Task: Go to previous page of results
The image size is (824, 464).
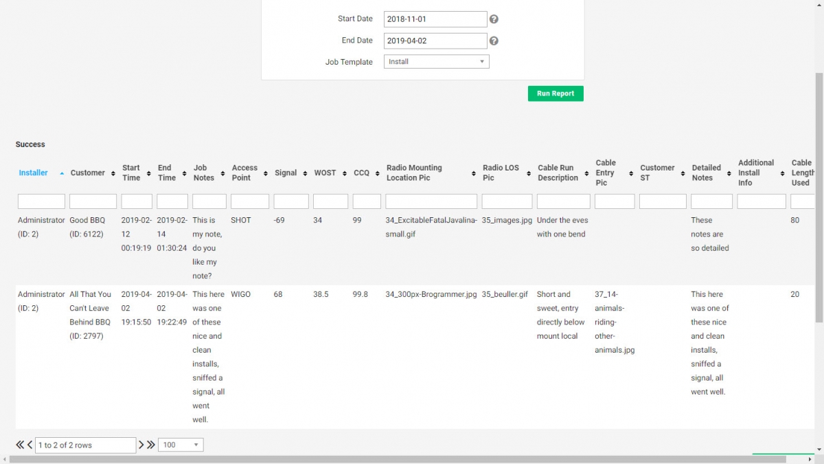Action: coord(30,445)
